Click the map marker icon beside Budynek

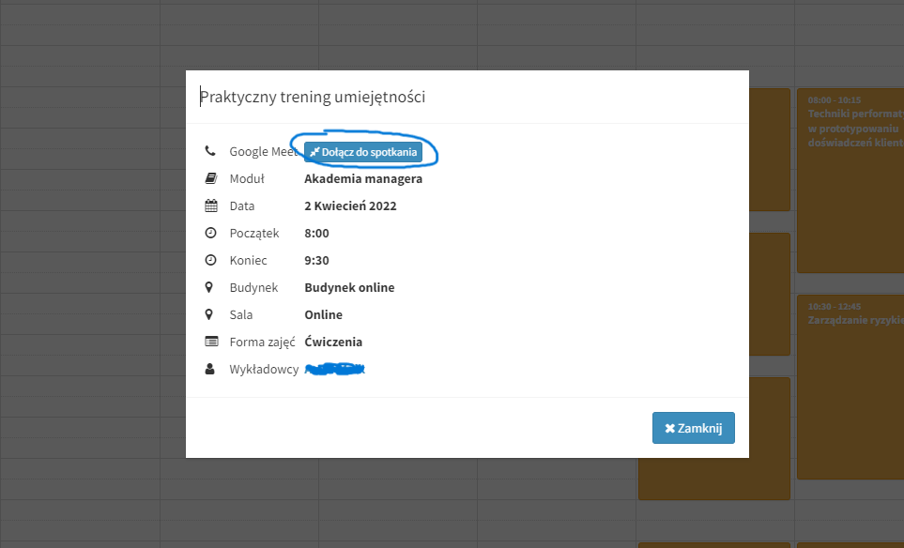click(x=210, y=287)
